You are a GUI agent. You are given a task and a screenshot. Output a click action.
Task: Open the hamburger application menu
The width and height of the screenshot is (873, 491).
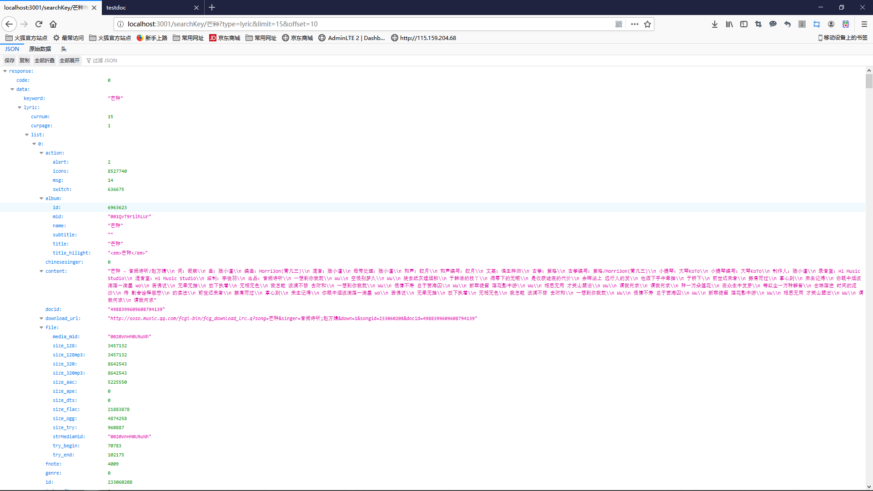864,24
